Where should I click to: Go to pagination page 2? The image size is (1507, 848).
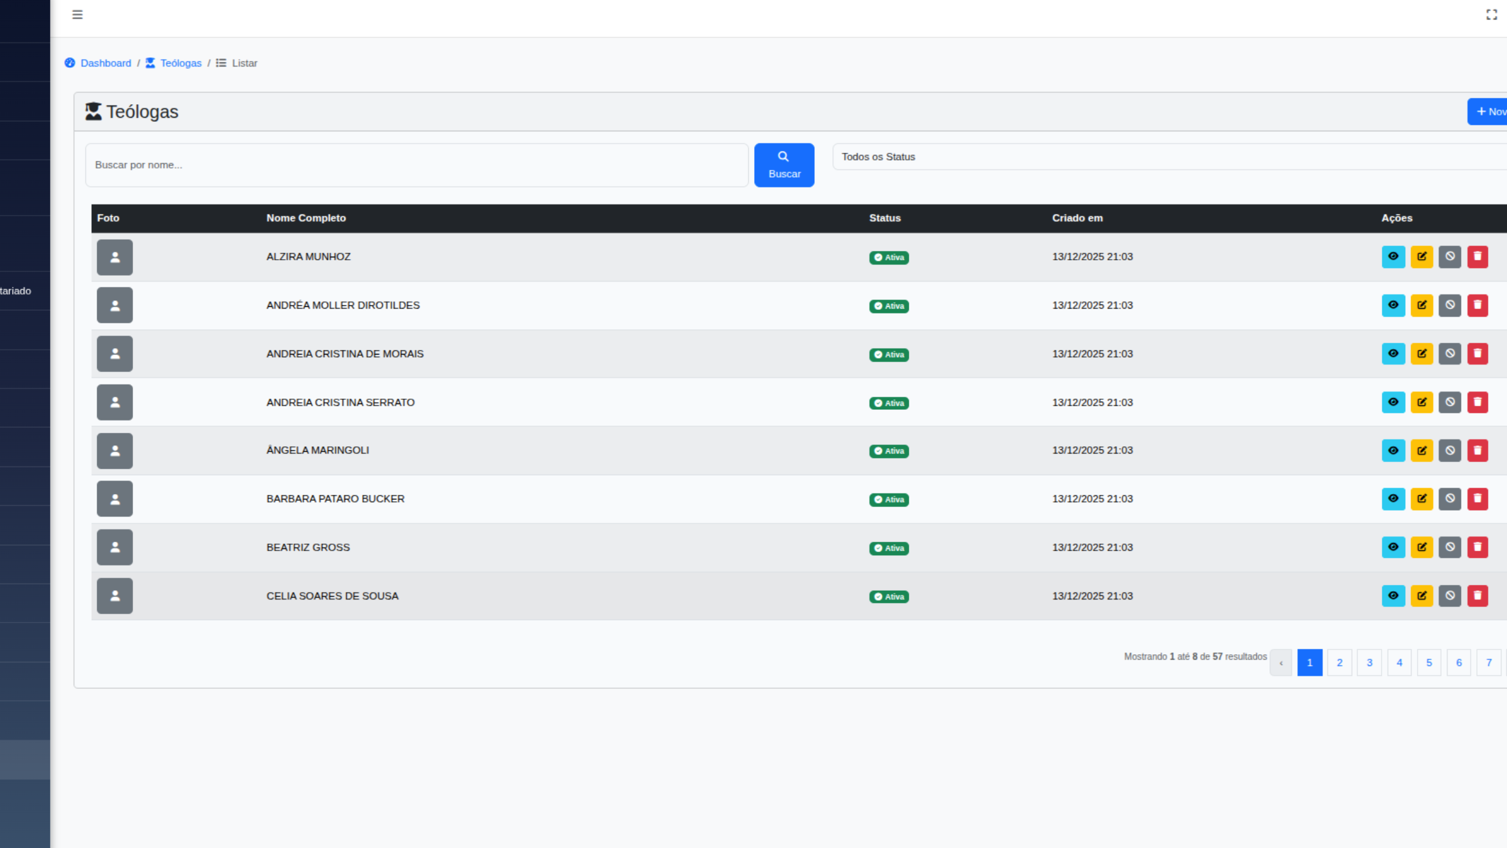[1339, 662]
